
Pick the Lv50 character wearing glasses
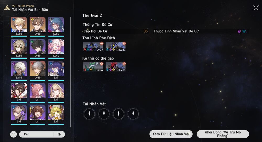37,26
